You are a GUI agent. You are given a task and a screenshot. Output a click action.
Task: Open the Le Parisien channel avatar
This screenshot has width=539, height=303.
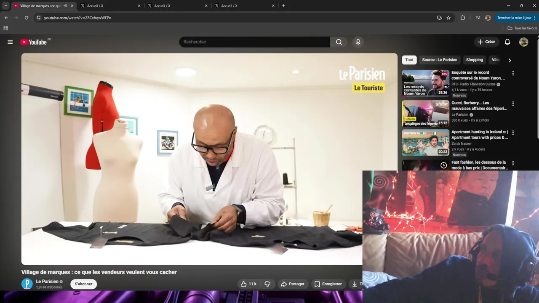(27, 284)
